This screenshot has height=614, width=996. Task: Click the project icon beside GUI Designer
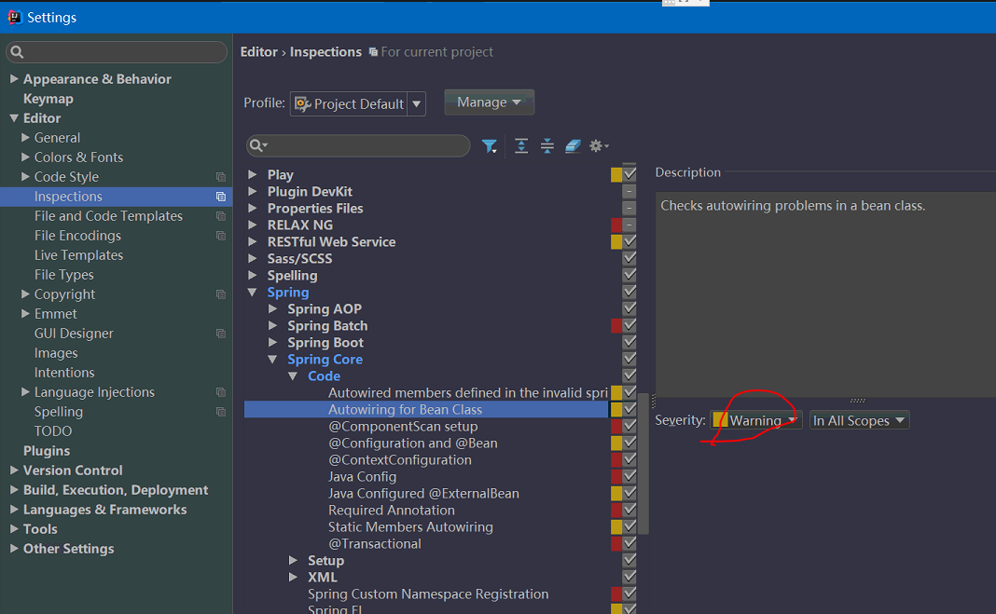pos(220,334)
